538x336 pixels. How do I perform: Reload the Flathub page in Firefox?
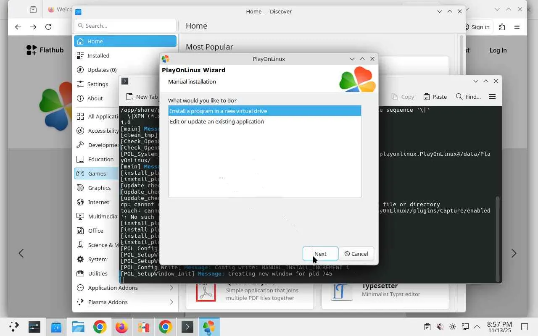(x=48, y=27)
